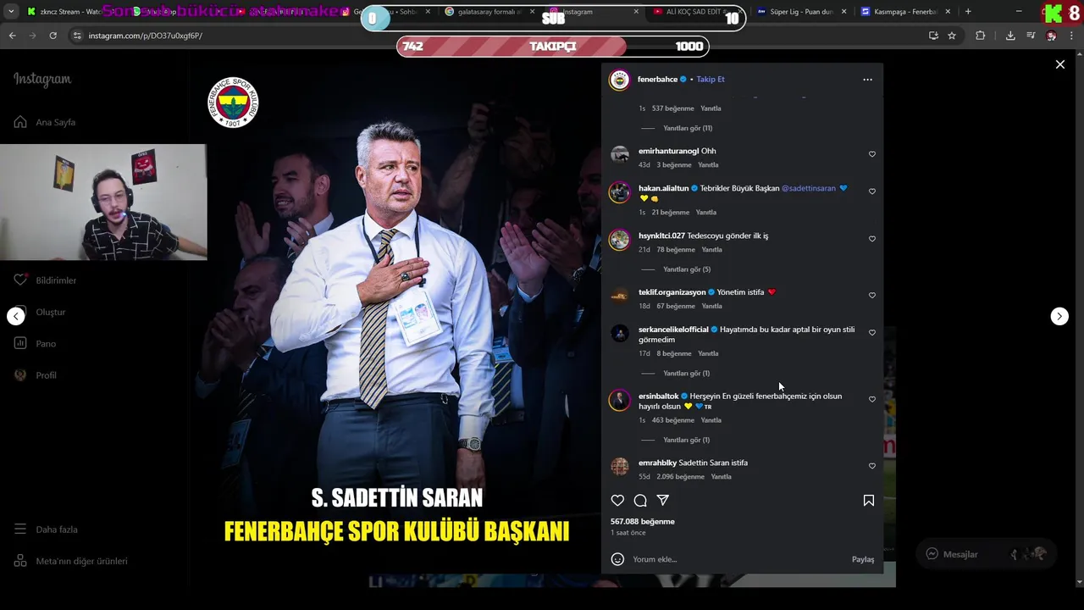Open browser extensions puzzle icon

(x=980, y=36)
